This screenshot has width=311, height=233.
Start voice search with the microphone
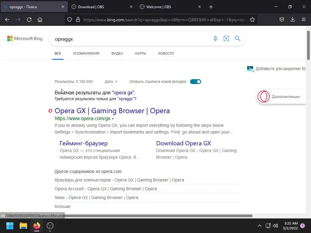click(x=215, y=39)
